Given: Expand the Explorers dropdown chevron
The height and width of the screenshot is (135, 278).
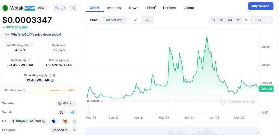Looking at the screenshot, I should 74,130.
